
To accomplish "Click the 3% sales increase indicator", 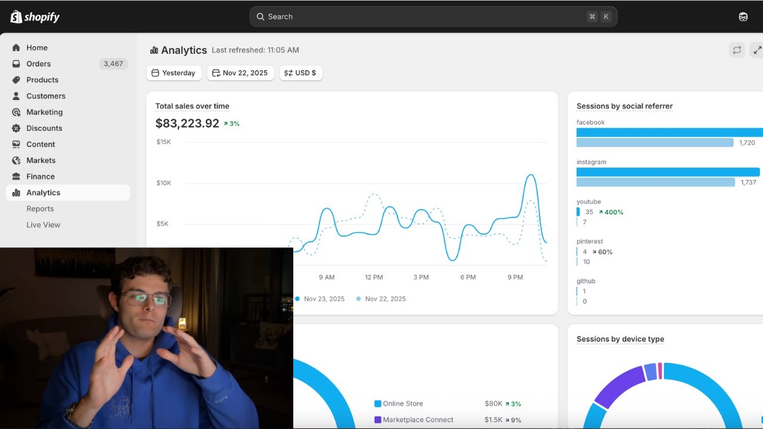I will [x=231, y=123].
